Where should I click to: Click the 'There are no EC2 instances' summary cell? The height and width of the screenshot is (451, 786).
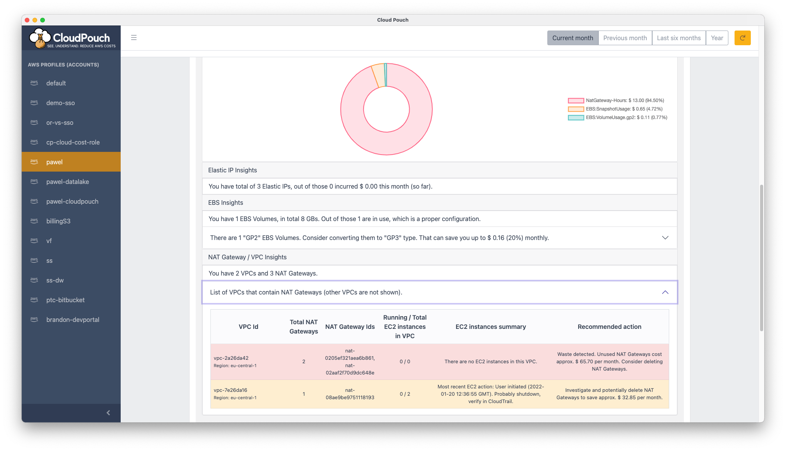[490, 361]
